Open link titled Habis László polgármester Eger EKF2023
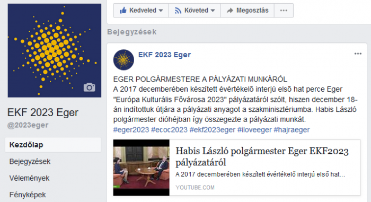371x202 pixels. click(x=262, y=157)
